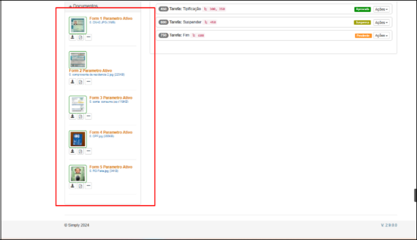Click the © Simply 2024 footer text
417x240 pixels.
pyautogui.click(x=77, y=225)
